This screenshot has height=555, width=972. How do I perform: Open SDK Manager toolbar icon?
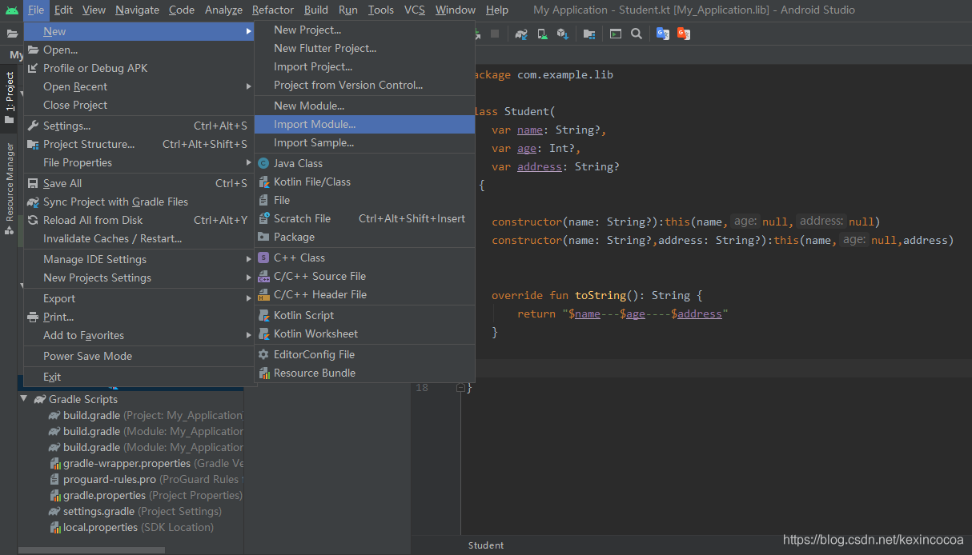tap(562, 34)
